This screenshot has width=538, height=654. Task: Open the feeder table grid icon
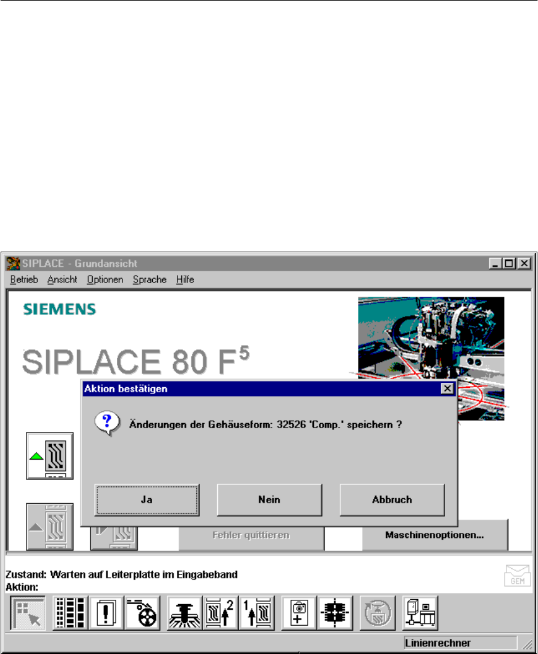[x=70, y=613]
